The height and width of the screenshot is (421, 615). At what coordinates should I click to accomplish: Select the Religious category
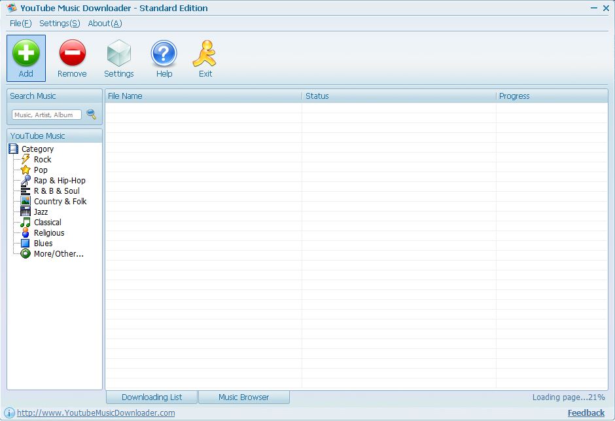pyautogui.click(x=49, y=233)
